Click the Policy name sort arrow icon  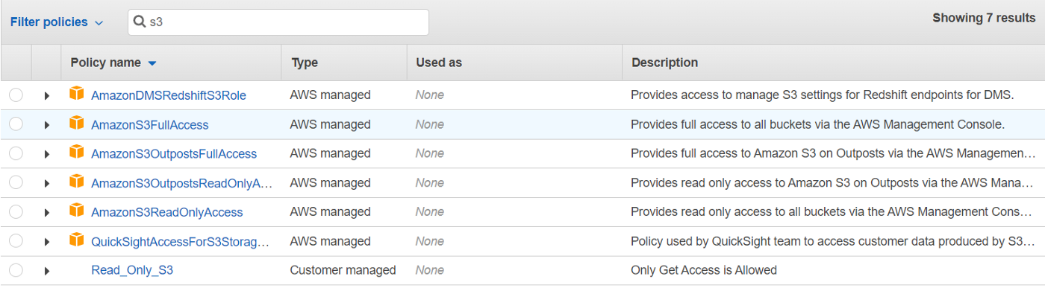152,63
